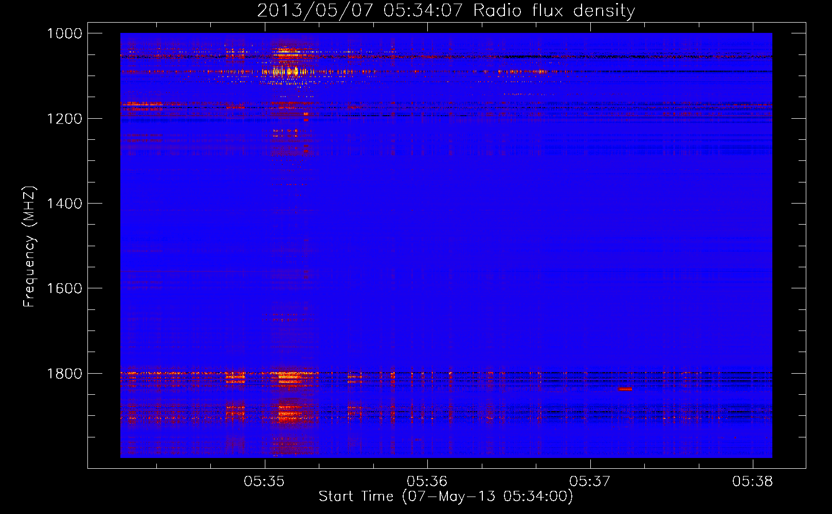Click the 05:35 time tick label

[264, 482]
